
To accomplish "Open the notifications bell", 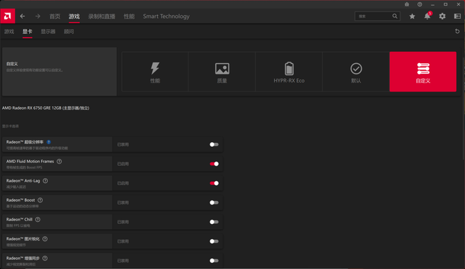I will point(428,16).
